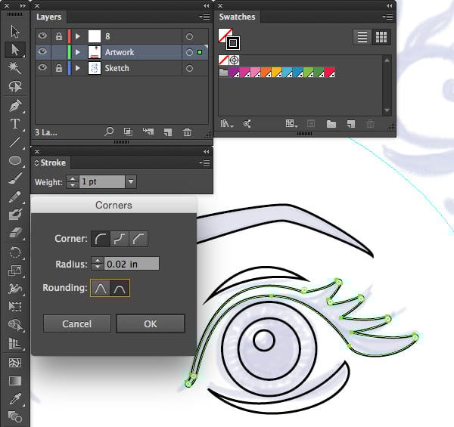Image resolution: width=454 pixels, height=427 pixels.
Task: Open Swatches panel flyout menu
Action: click(x=387, y=17)
